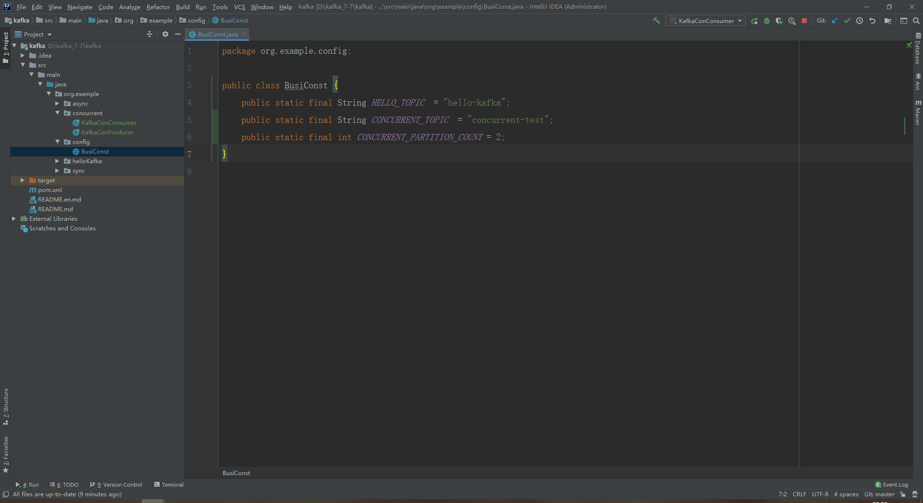Screen dimensions: 923x503
Task: Stop the running process with the red square
Action: tap(804, 21)
